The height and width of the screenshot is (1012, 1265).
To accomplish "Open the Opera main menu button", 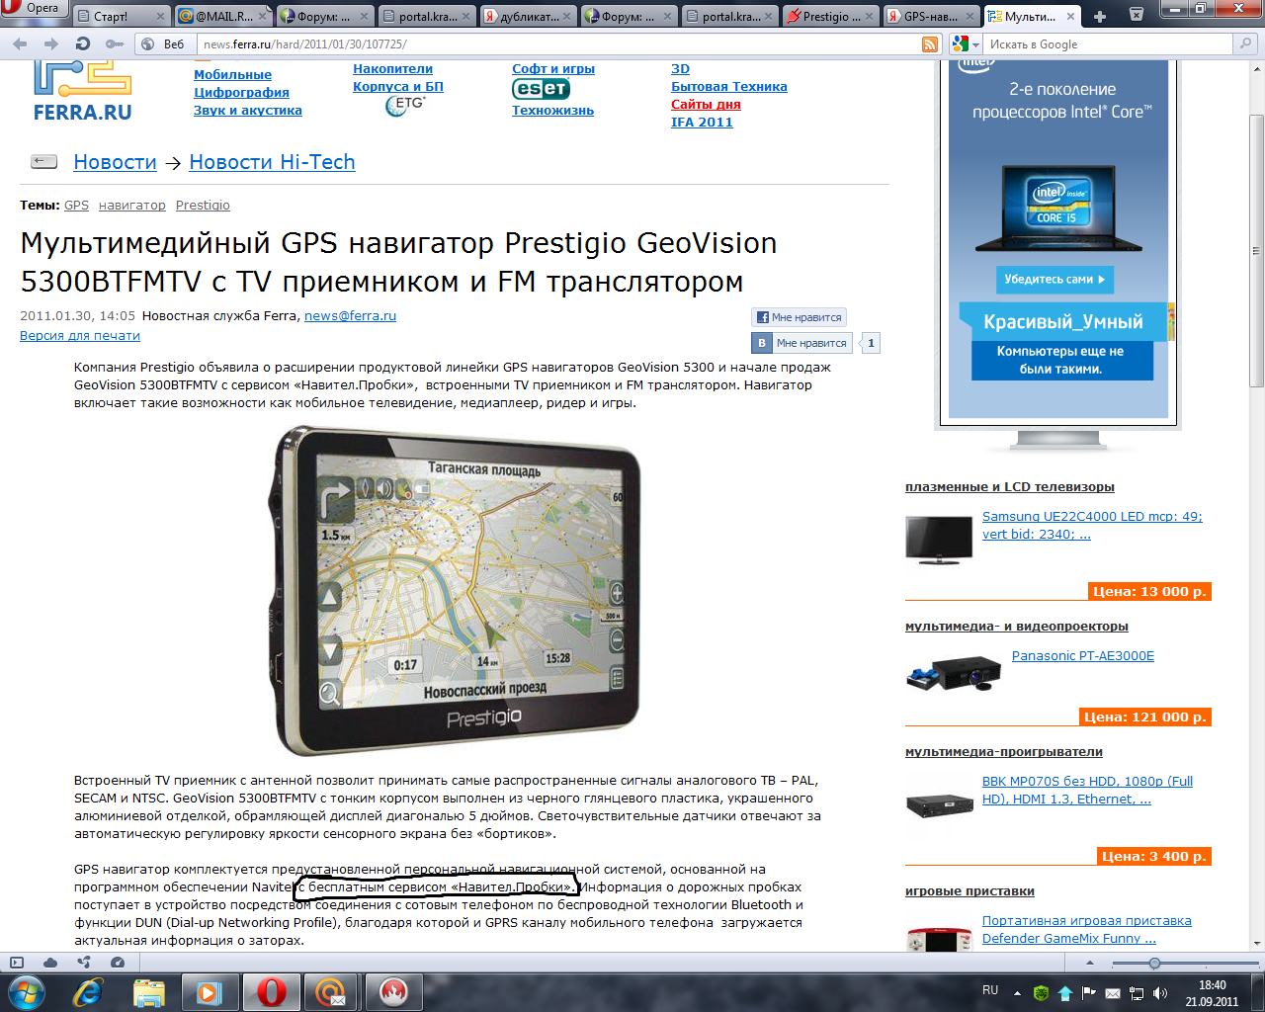I will tap(33, 8).
